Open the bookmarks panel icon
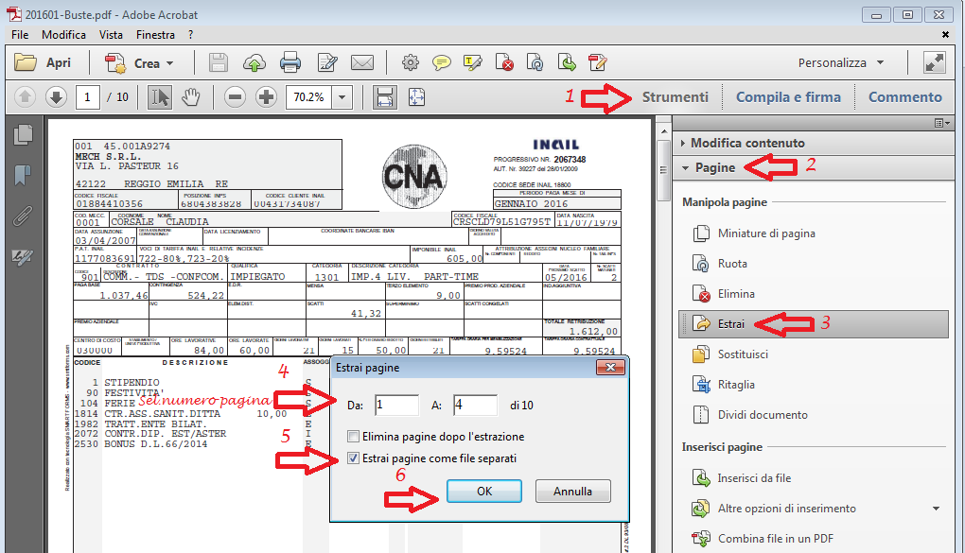 pos(22,176)
